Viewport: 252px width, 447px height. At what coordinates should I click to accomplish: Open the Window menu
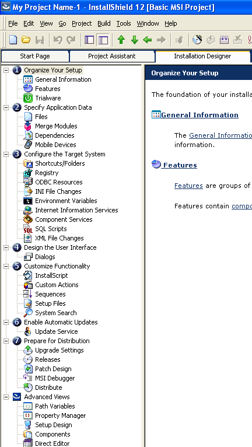148,23
